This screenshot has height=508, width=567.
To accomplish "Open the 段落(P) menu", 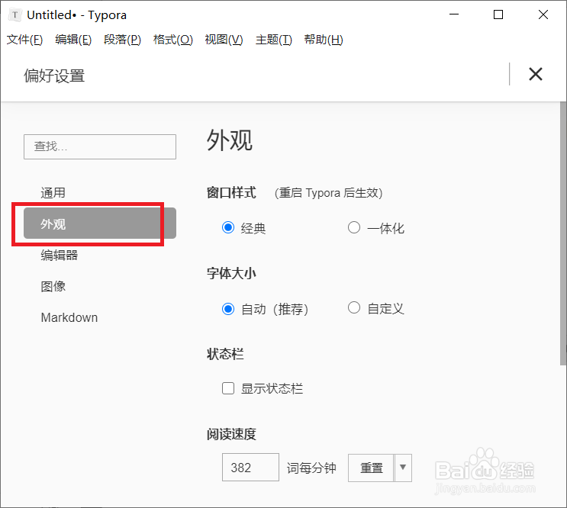I will pyautogui.click(x=122, y=40).
